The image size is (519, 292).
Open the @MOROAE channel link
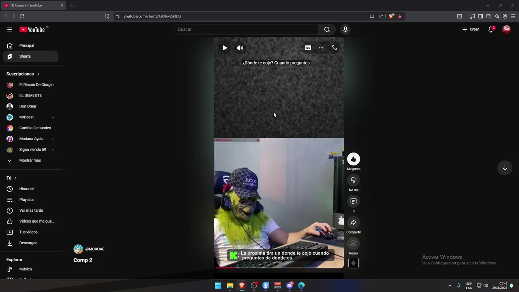click(95, 249)
